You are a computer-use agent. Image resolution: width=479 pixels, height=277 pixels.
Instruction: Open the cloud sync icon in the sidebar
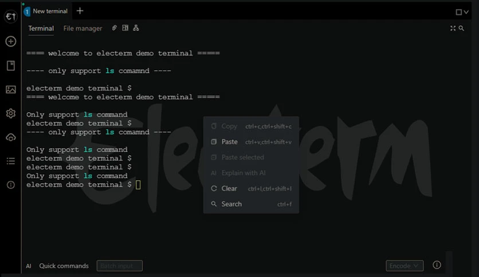tap(11, 137)
